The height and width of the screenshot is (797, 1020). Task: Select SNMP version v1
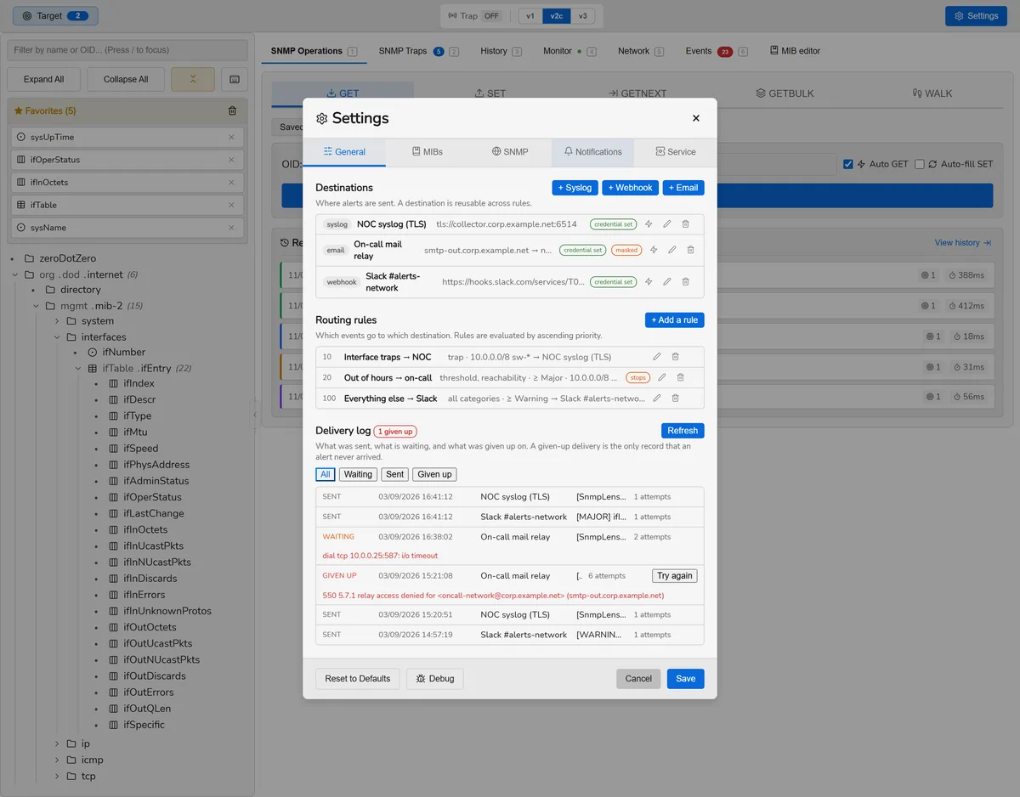pyautogui.click(x=530, y=16)
